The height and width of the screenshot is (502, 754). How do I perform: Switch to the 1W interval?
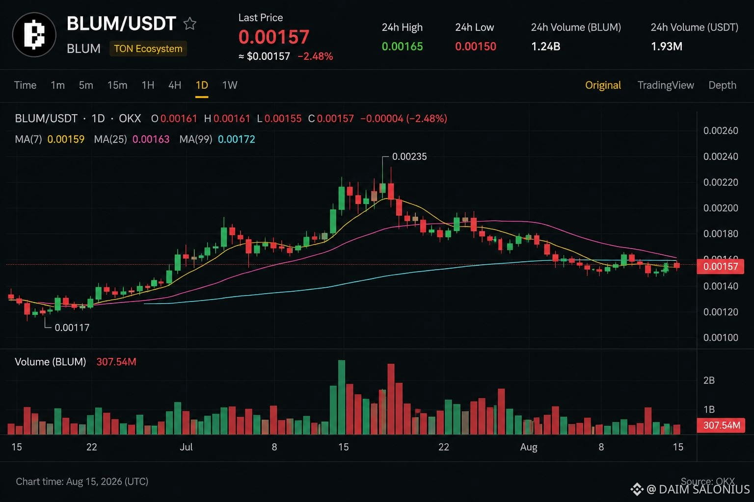tap(230, 85)
